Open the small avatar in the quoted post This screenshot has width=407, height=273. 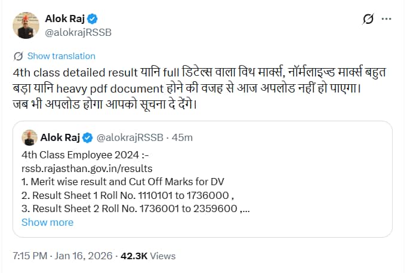(29, 138)
